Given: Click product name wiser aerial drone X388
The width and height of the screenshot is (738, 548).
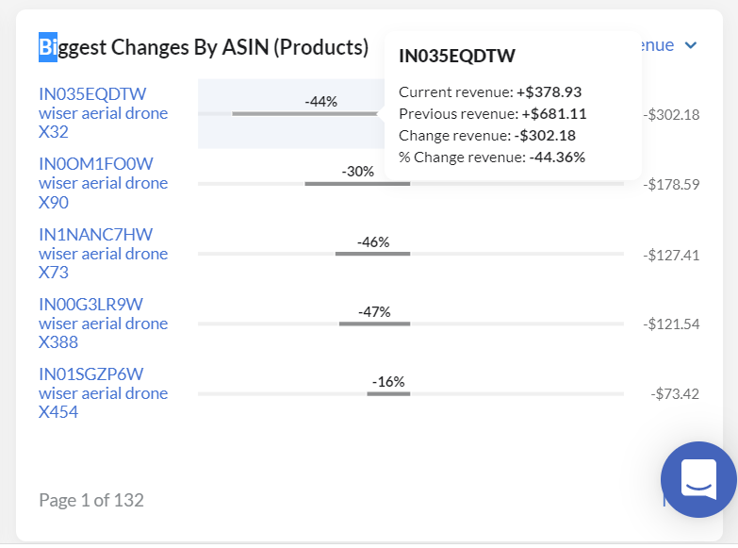Looking at the screenshot, I should coord(103,333).
